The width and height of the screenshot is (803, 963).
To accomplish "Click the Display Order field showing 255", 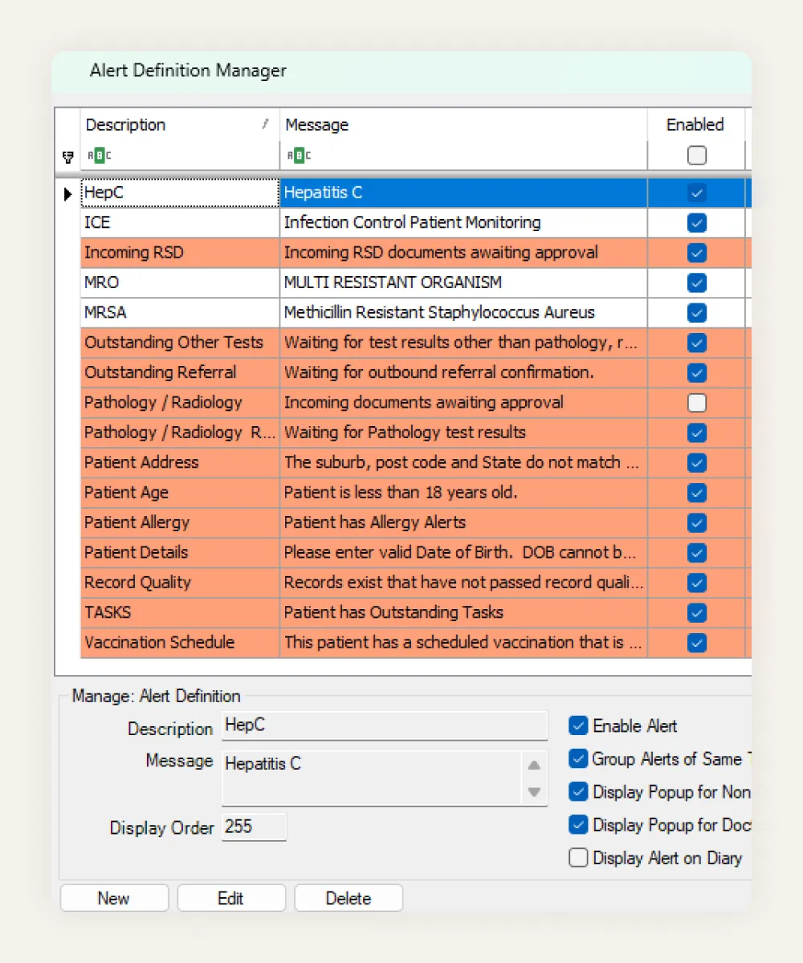I will coord(254,827).
